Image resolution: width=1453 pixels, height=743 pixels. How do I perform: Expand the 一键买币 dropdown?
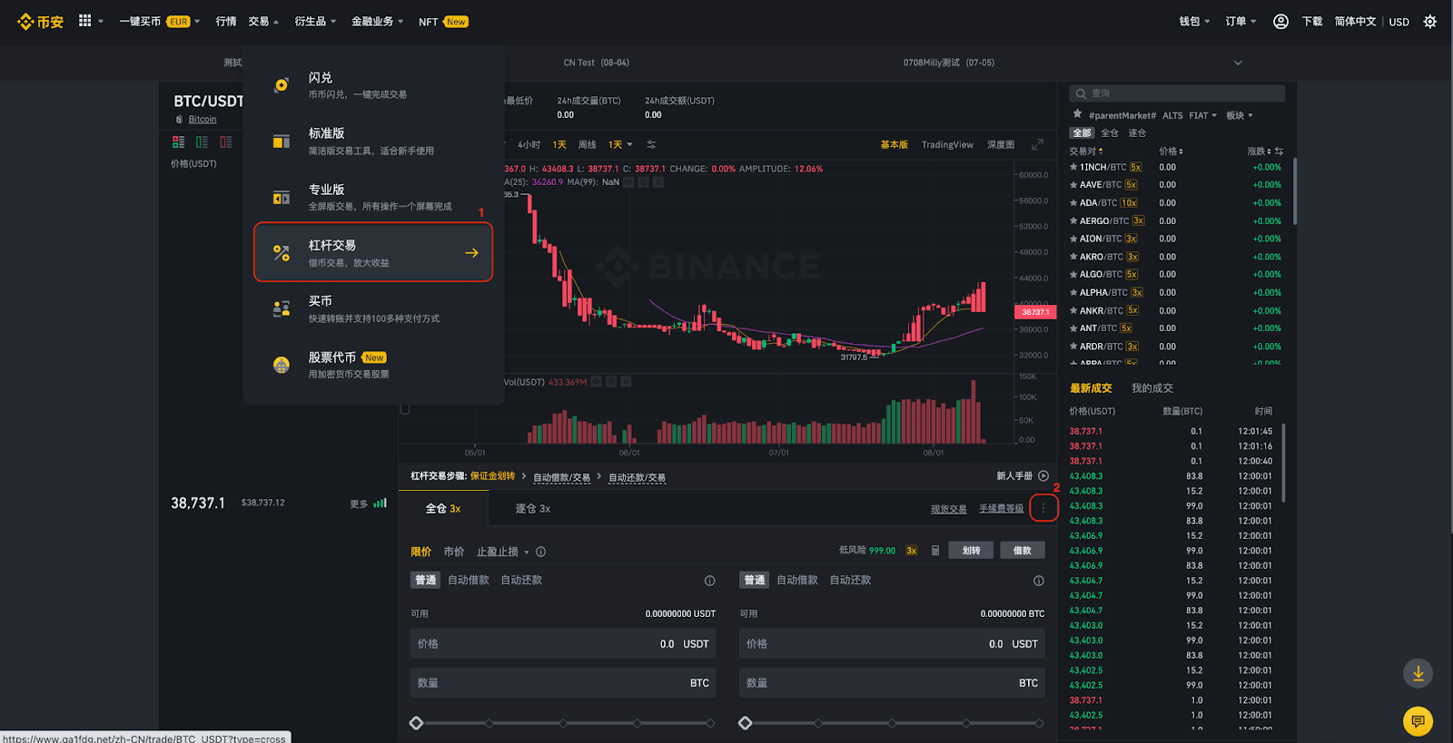click(159, 22)
